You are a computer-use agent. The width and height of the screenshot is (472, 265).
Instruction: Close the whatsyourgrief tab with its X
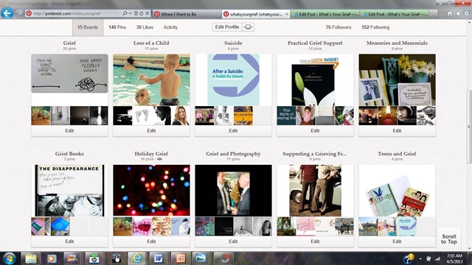pyautogui.click(x=287, y=14)
